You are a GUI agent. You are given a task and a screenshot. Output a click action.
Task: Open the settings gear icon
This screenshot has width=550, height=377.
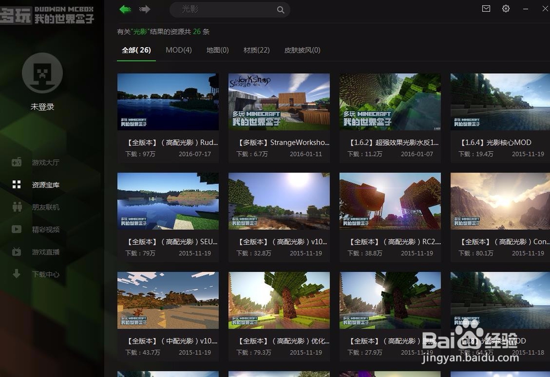(506, 9)
